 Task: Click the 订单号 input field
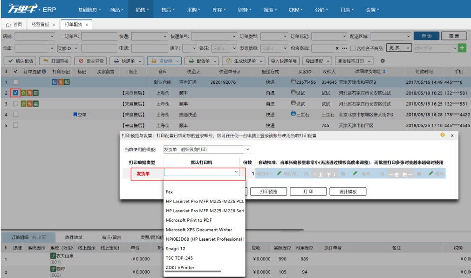(x=99, y=36)
